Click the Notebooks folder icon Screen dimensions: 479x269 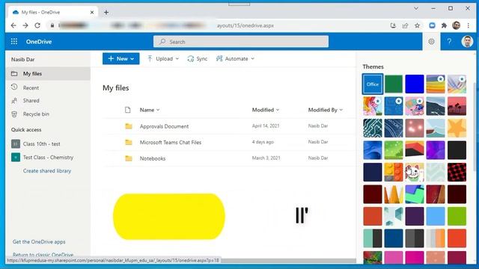pyautogui.click(x=129, y=158)
